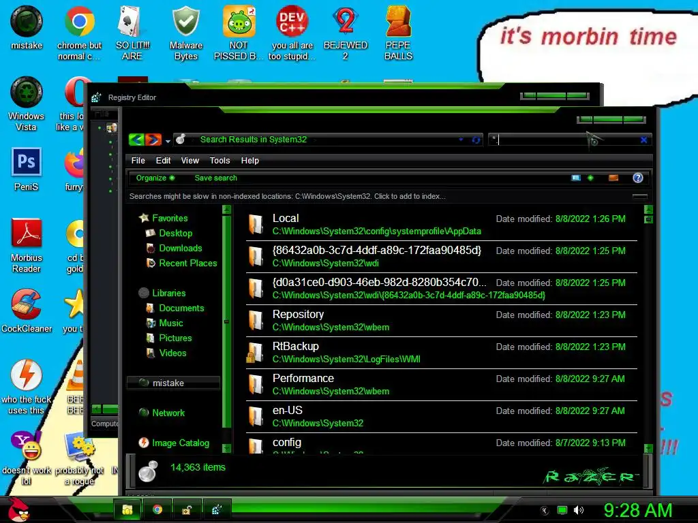Open the folder taskbar button
The height and width of the screenshot is (523, 698).
pos(127,509)
